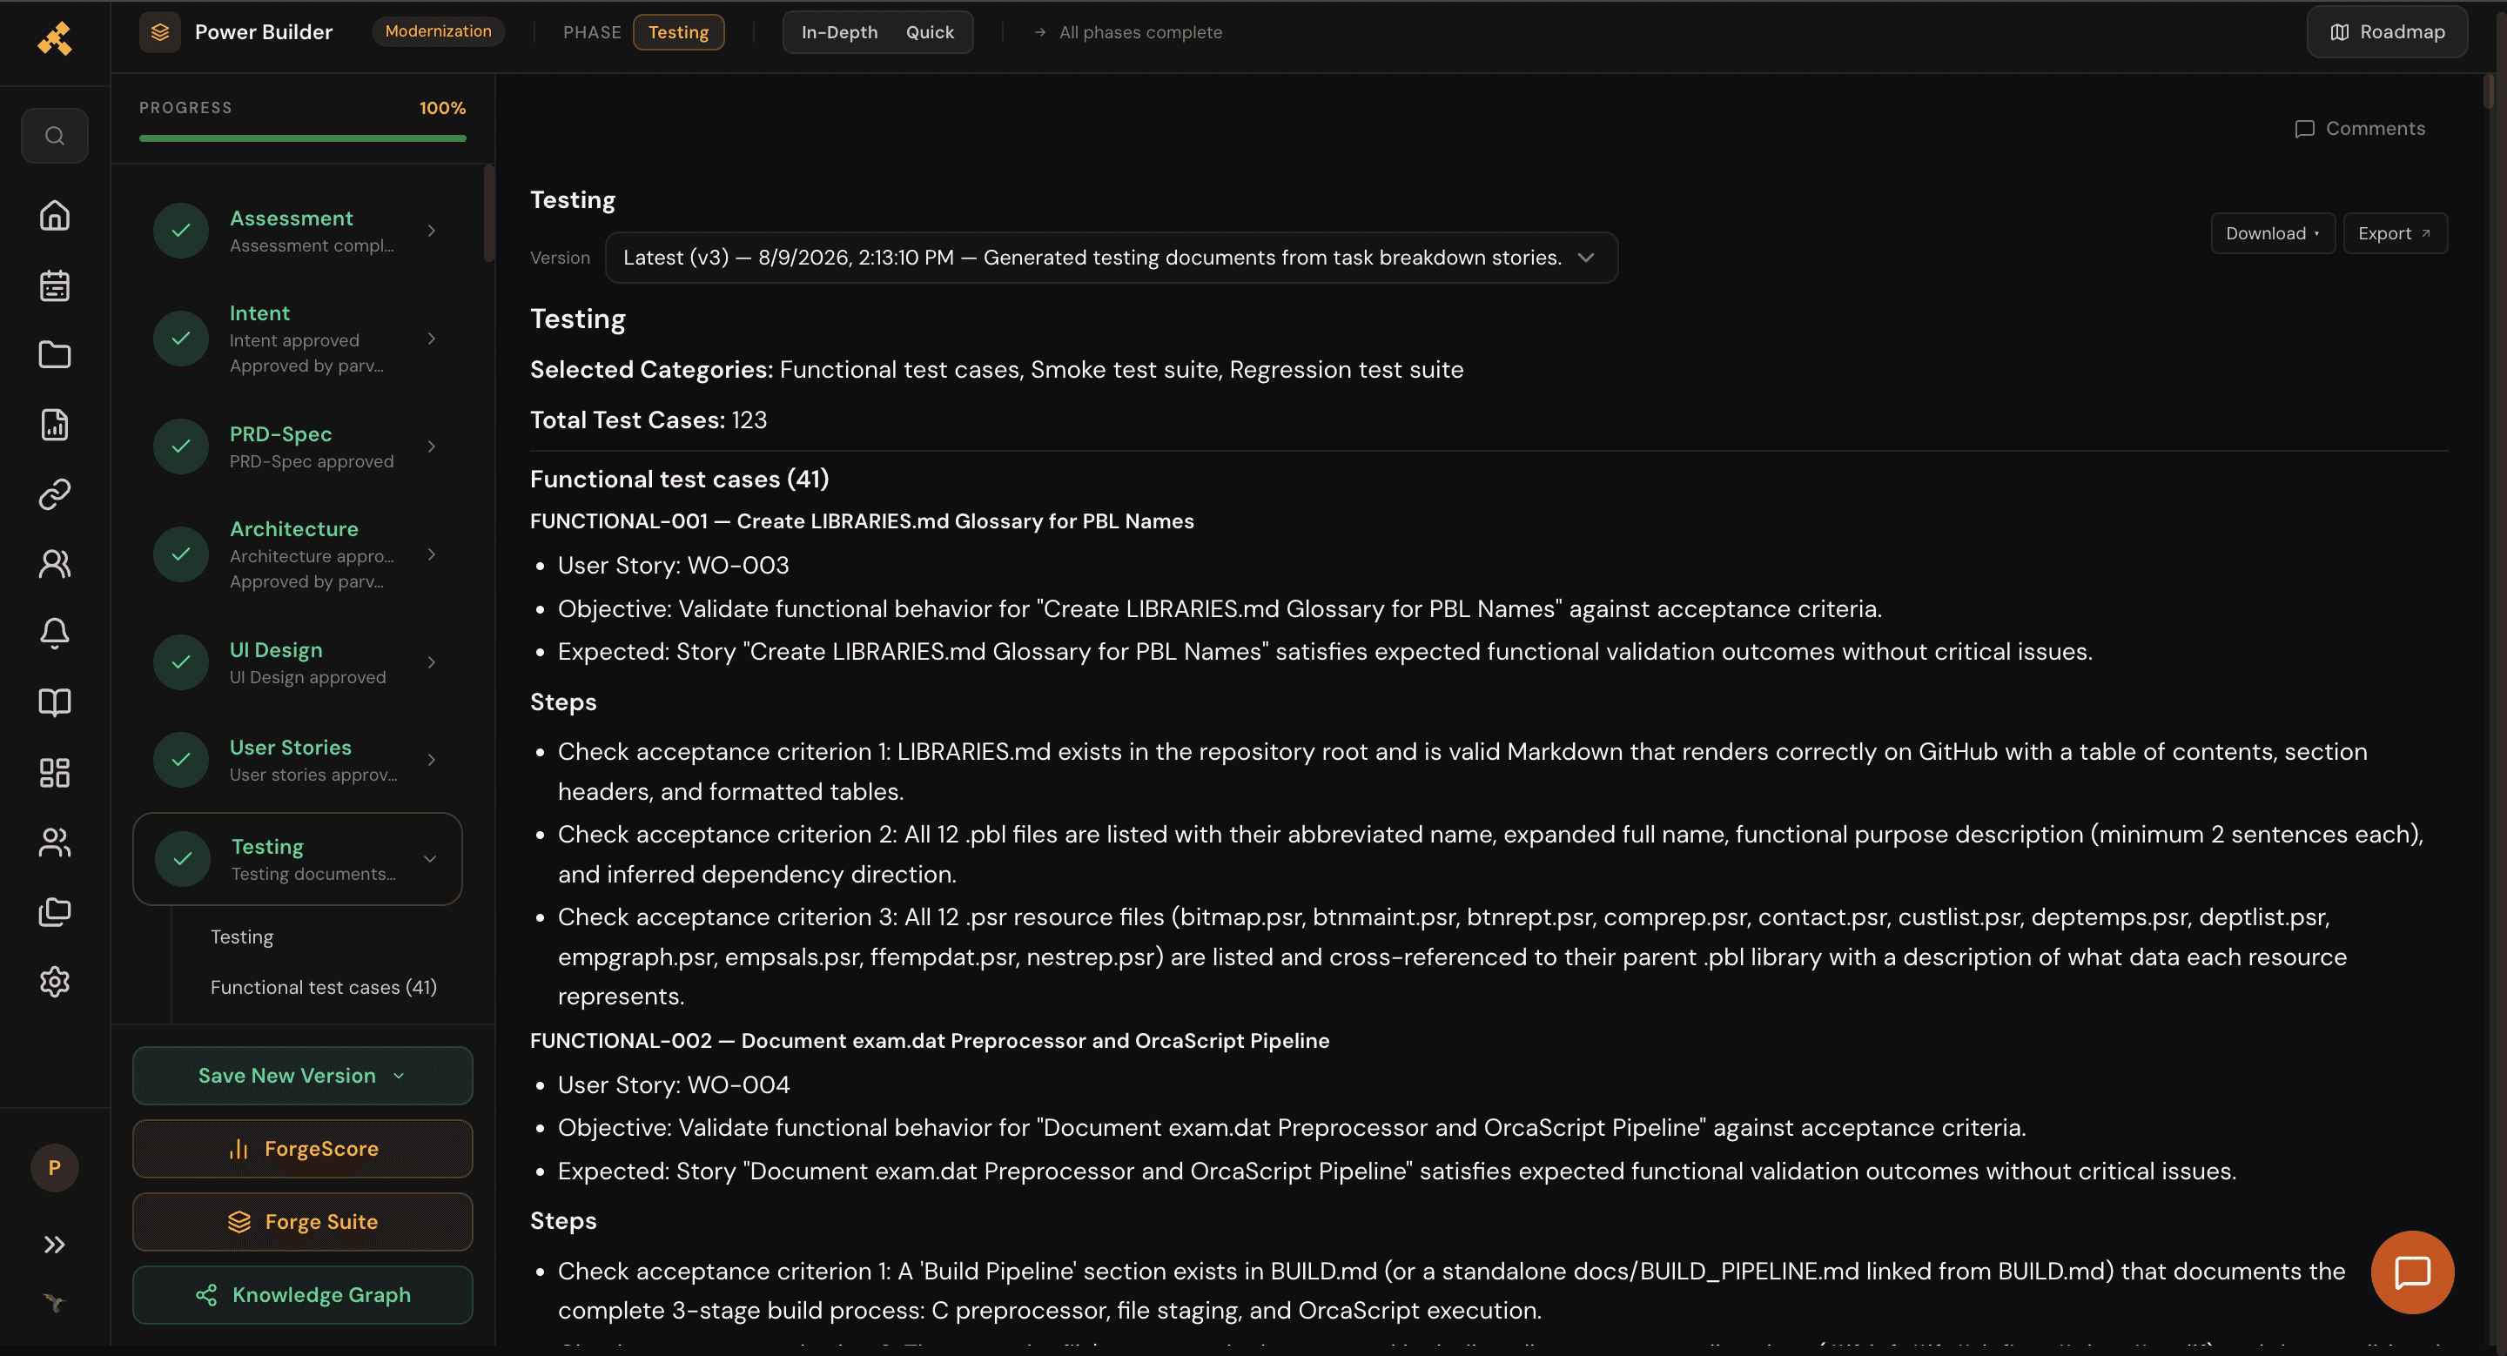Open the open-book icon in the left rail
Screen dimensions: 2507x1356
point(55,702)
